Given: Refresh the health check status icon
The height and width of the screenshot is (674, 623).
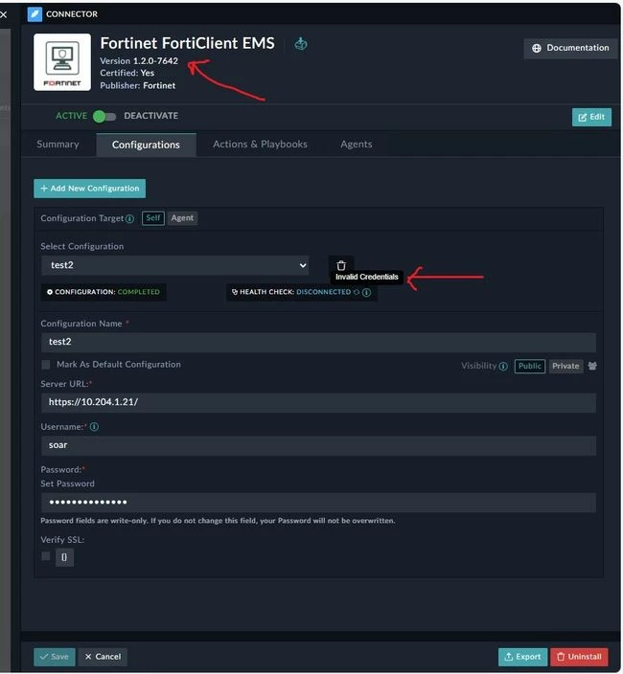Looking at the screenshot, I should click(x=357, y=292).
